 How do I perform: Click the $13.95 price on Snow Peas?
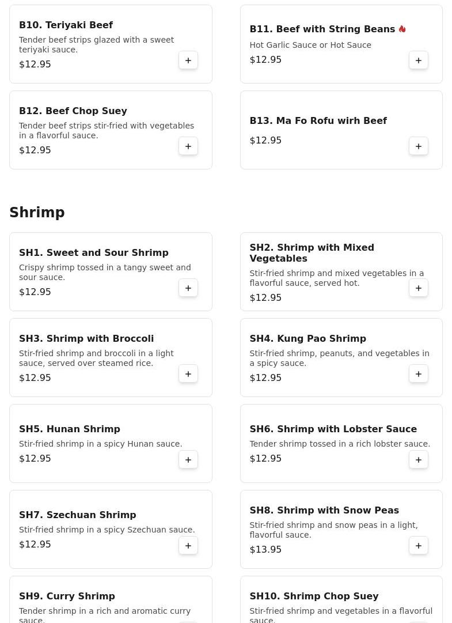click(x=265, y=550)
